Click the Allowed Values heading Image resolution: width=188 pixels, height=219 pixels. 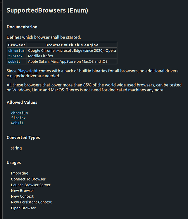[22, 102]
